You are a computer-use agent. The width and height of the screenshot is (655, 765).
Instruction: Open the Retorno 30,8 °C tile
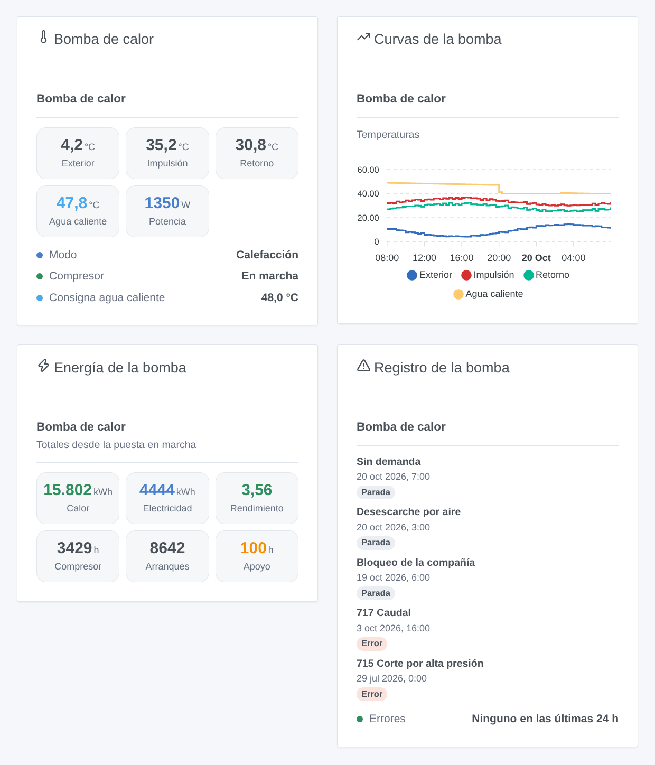[x=257, y=153]
